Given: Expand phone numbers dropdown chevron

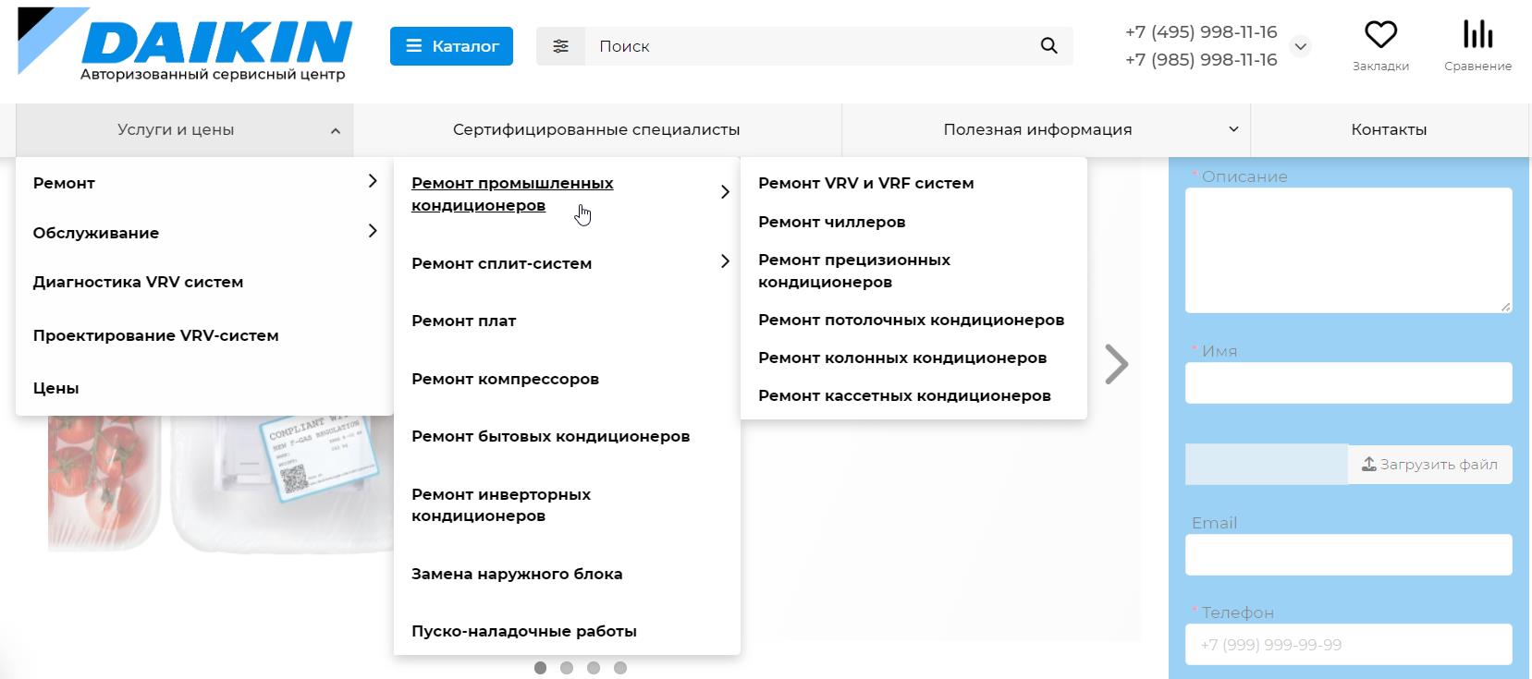Looking at the screenshot, I should (1300, 46).
